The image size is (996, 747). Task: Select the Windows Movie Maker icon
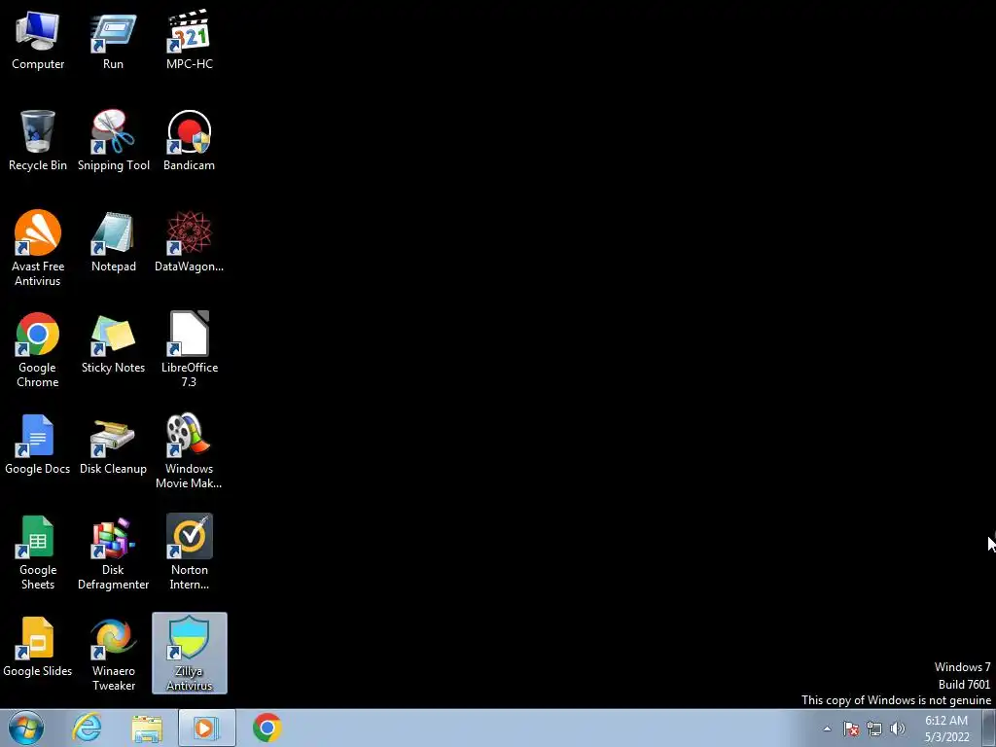[190, 450]
